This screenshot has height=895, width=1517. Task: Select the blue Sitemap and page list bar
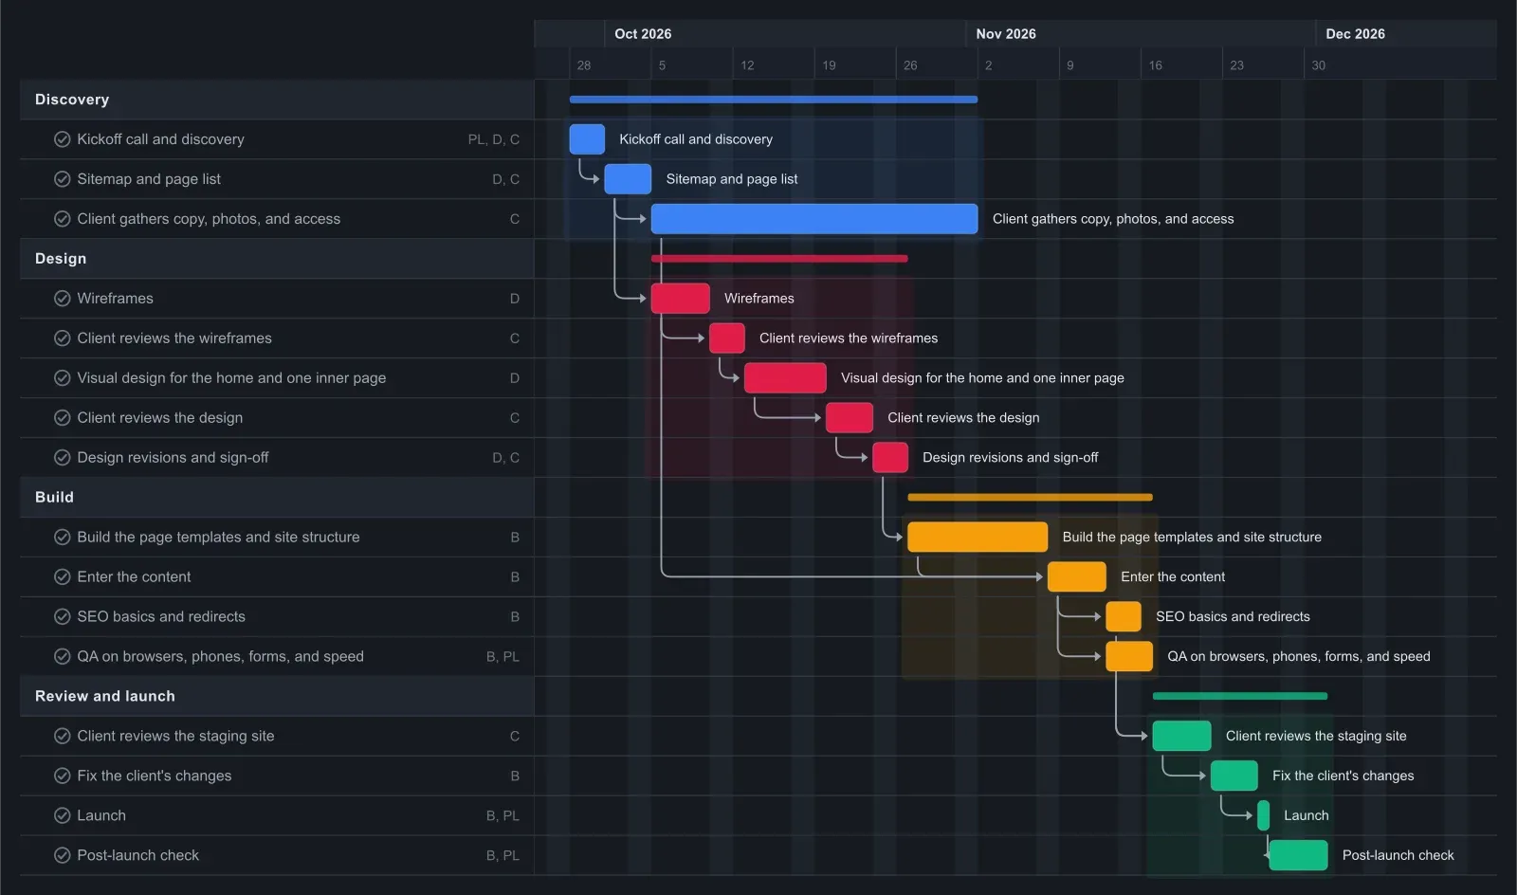(628, 179)
